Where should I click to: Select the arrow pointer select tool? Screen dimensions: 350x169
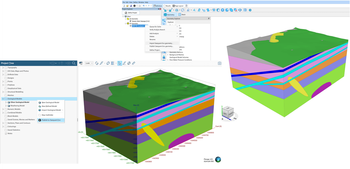pos(120,63)
